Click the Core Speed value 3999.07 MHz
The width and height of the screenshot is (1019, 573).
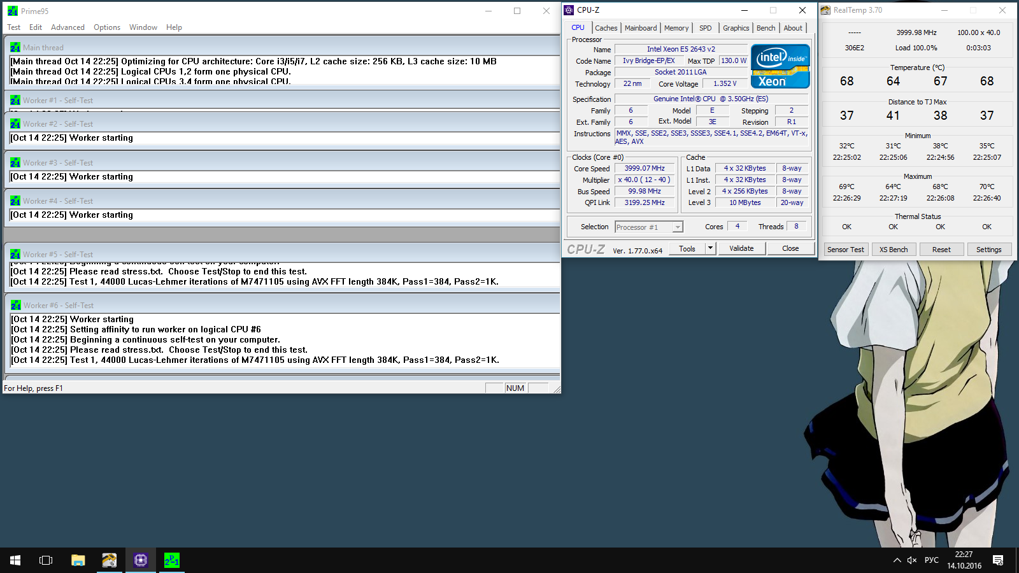click(645, 169)
